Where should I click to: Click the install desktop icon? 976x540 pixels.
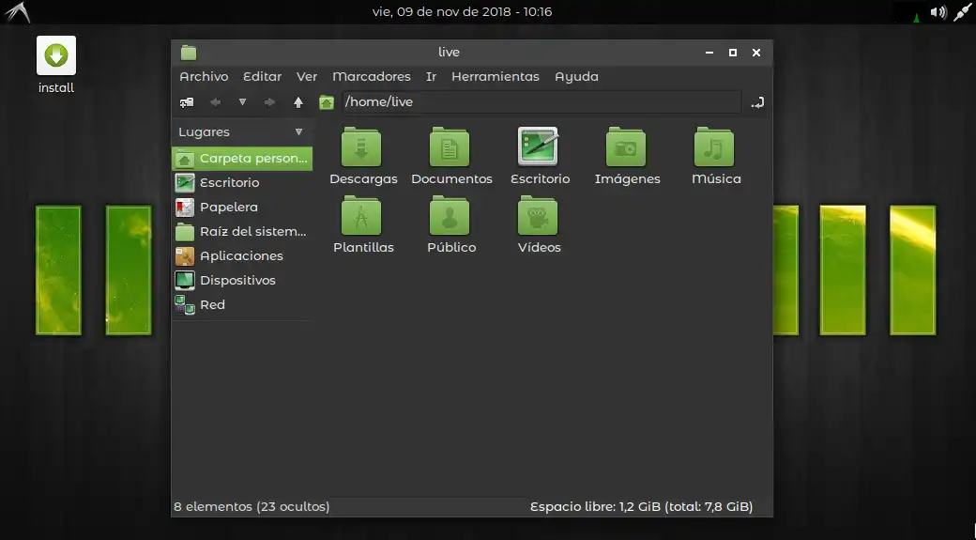click(56, 65)
